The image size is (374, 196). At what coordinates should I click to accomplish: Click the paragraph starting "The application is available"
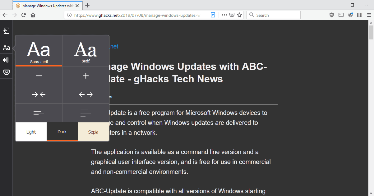coord(181,162)
